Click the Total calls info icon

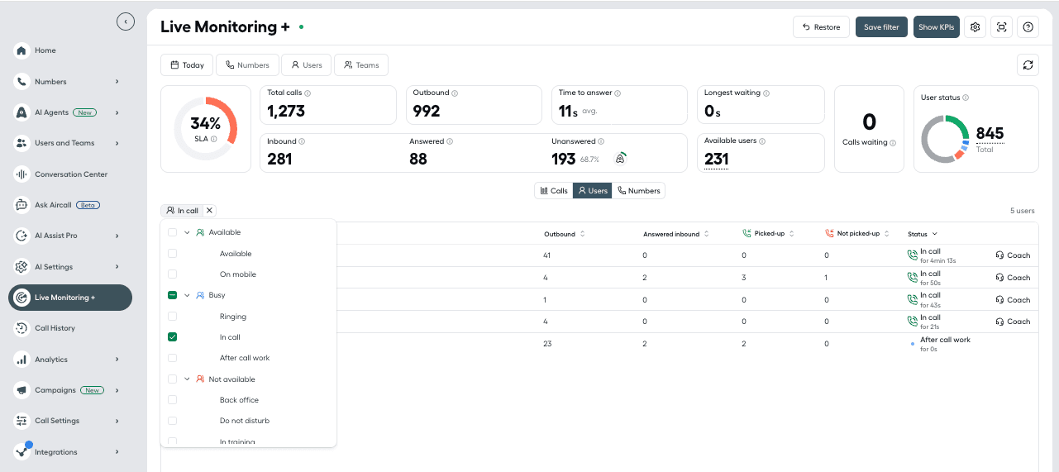coord(308,93)
